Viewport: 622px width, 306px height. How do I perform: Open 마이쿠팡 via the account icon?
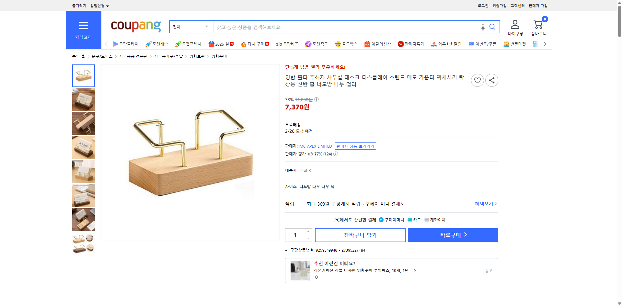[x=514, y=24]
